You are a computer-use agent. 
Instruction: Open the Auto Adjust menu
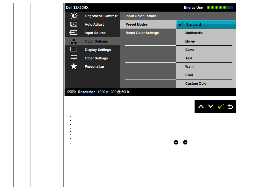tap(92, 24)
